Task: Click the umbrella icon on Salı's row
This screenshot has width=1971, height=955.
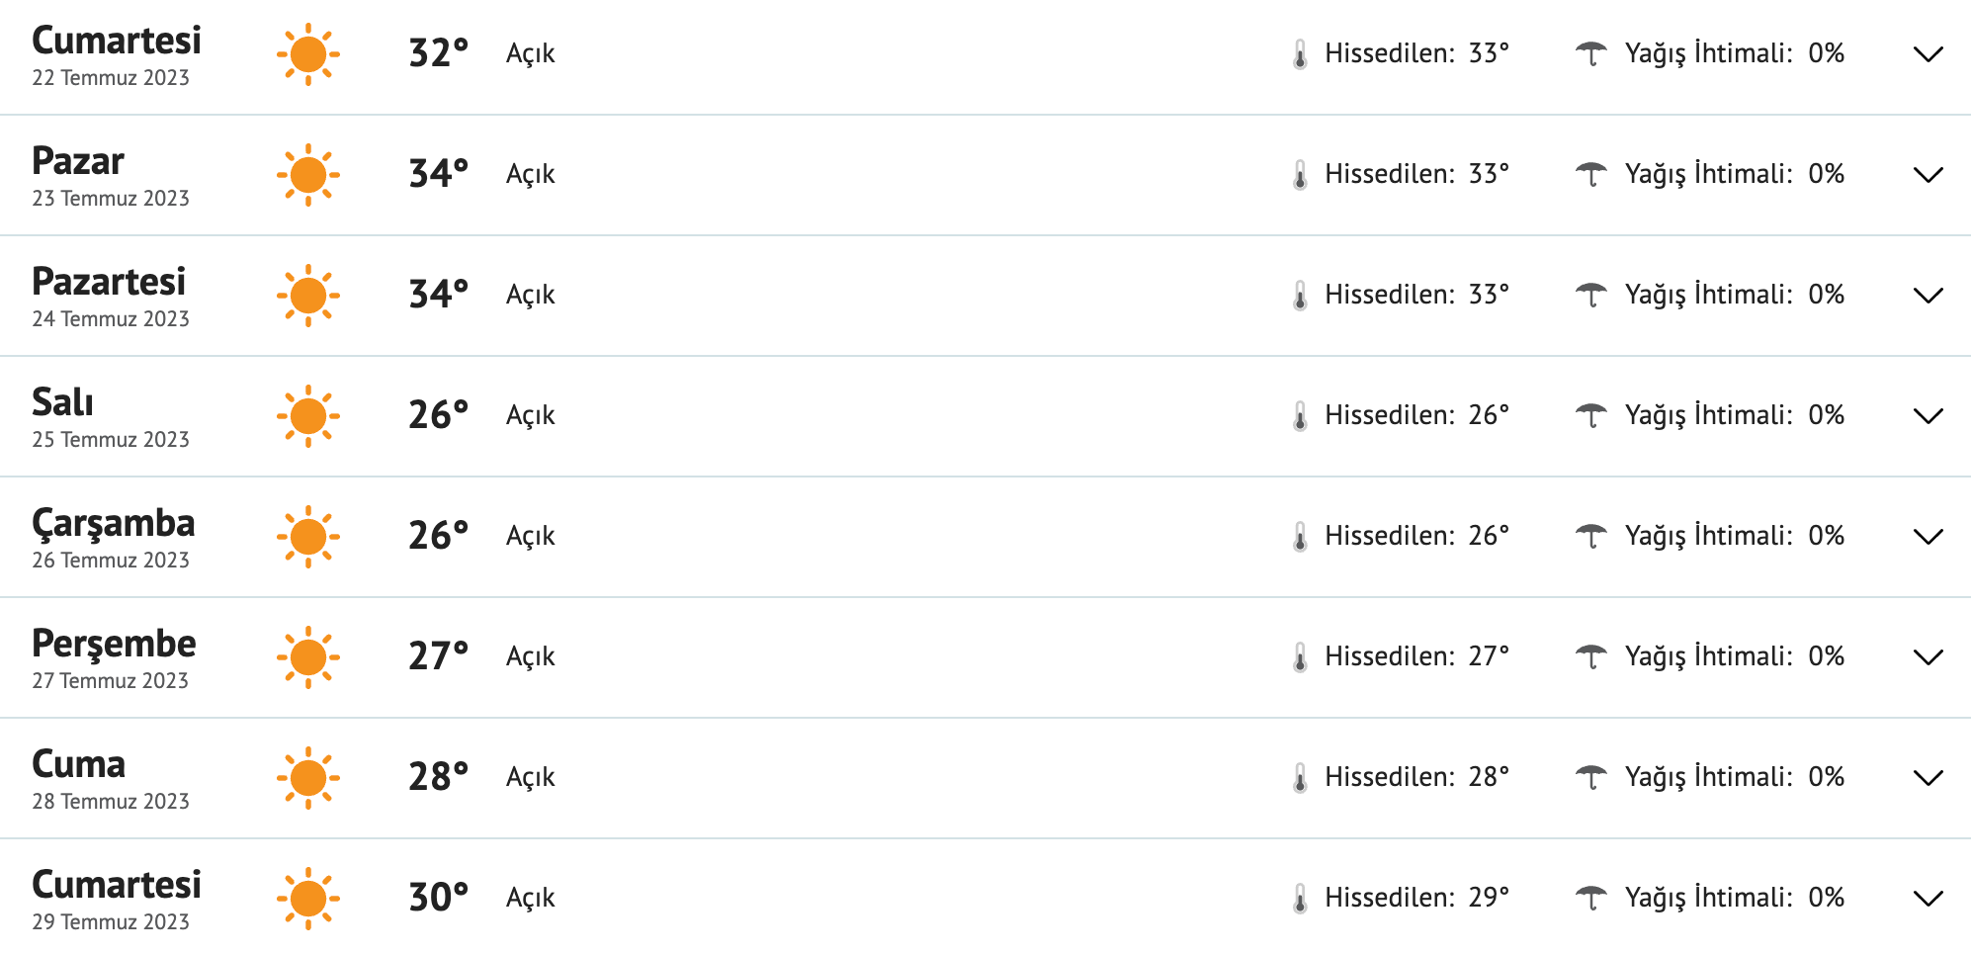Action: (1591, 414)
